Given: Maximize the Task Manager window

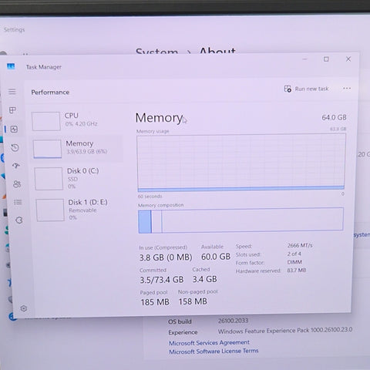Looking at the screenshot, I should (326, 59).
